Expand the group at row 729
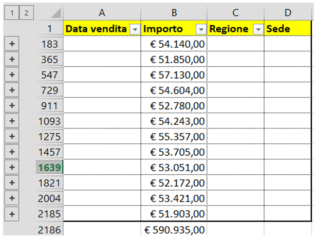Viewport: 318px width, 239px height. pyautogui.click(x=12, y=89)
